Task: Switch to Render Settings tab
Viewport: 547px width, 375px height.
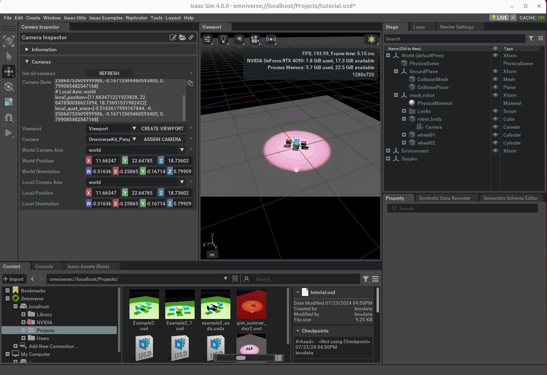Action: [456, 27]
